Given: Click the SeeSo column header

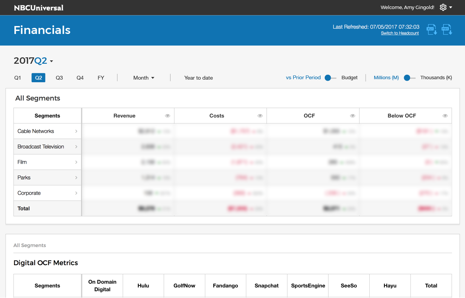Looking at the screenshot, I should pos(349,286).
